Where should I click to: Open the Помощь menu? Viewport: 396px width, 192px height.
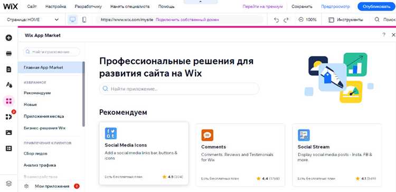tap(166, 6)
